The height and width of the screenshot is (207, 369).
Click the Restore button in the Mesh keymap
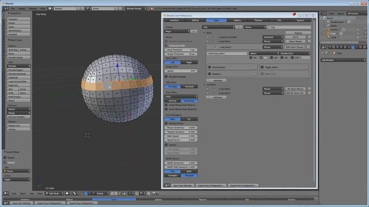pyautogui.click(x=298, y=33)
